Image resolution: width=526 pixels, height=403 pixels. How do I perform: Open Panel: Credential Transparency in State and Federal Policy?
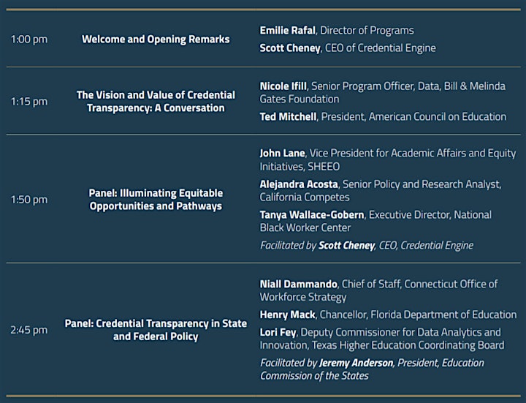coord(156,330)
